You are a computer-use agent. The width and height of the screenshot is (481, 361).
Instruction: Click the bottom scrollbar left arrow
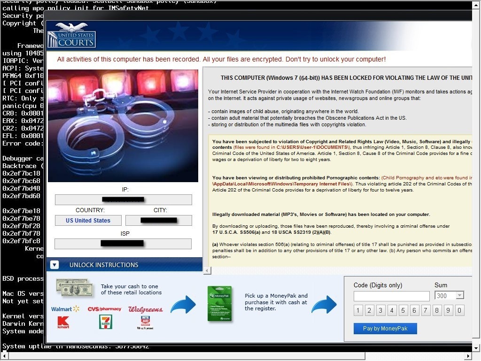5,356
